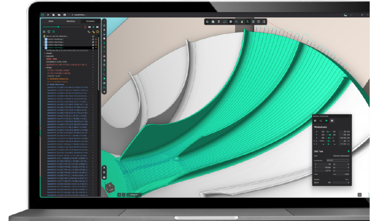Expand the Approach tree node

pos(45,56)
